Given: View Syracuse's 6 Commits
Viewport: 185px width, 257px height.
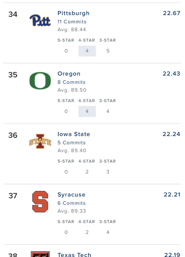Looking at the screenshot, I should 71,203.
